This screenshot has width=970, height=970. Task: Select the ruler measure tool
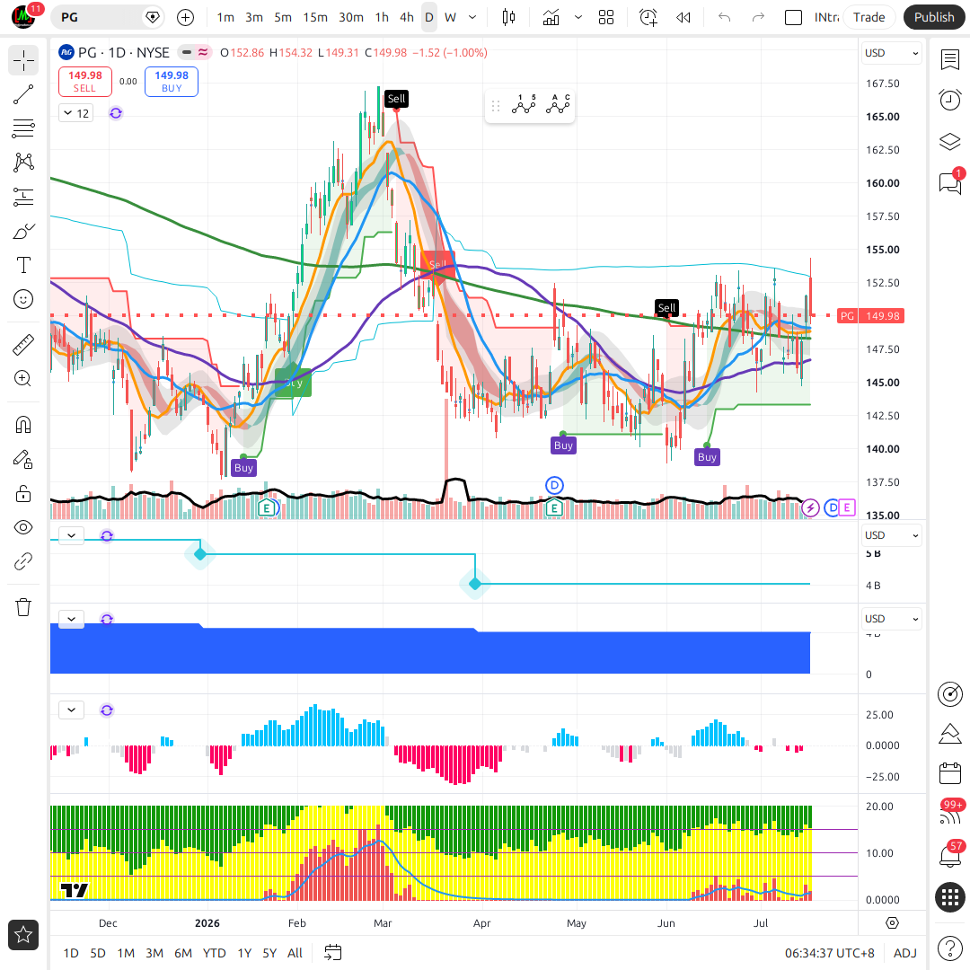coord(23,345)
